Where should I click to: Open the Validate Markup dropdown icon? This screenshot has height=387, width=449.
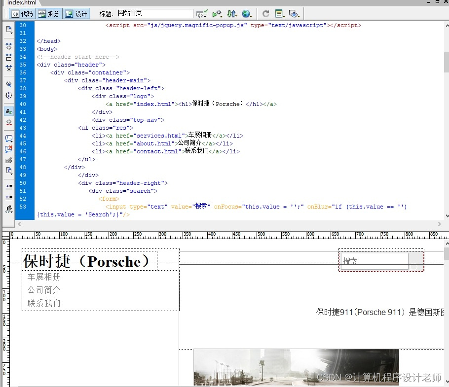click(x=202, y=14)
